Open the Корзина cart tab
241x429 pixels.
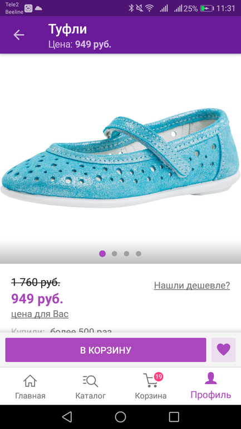pos(151,387)
